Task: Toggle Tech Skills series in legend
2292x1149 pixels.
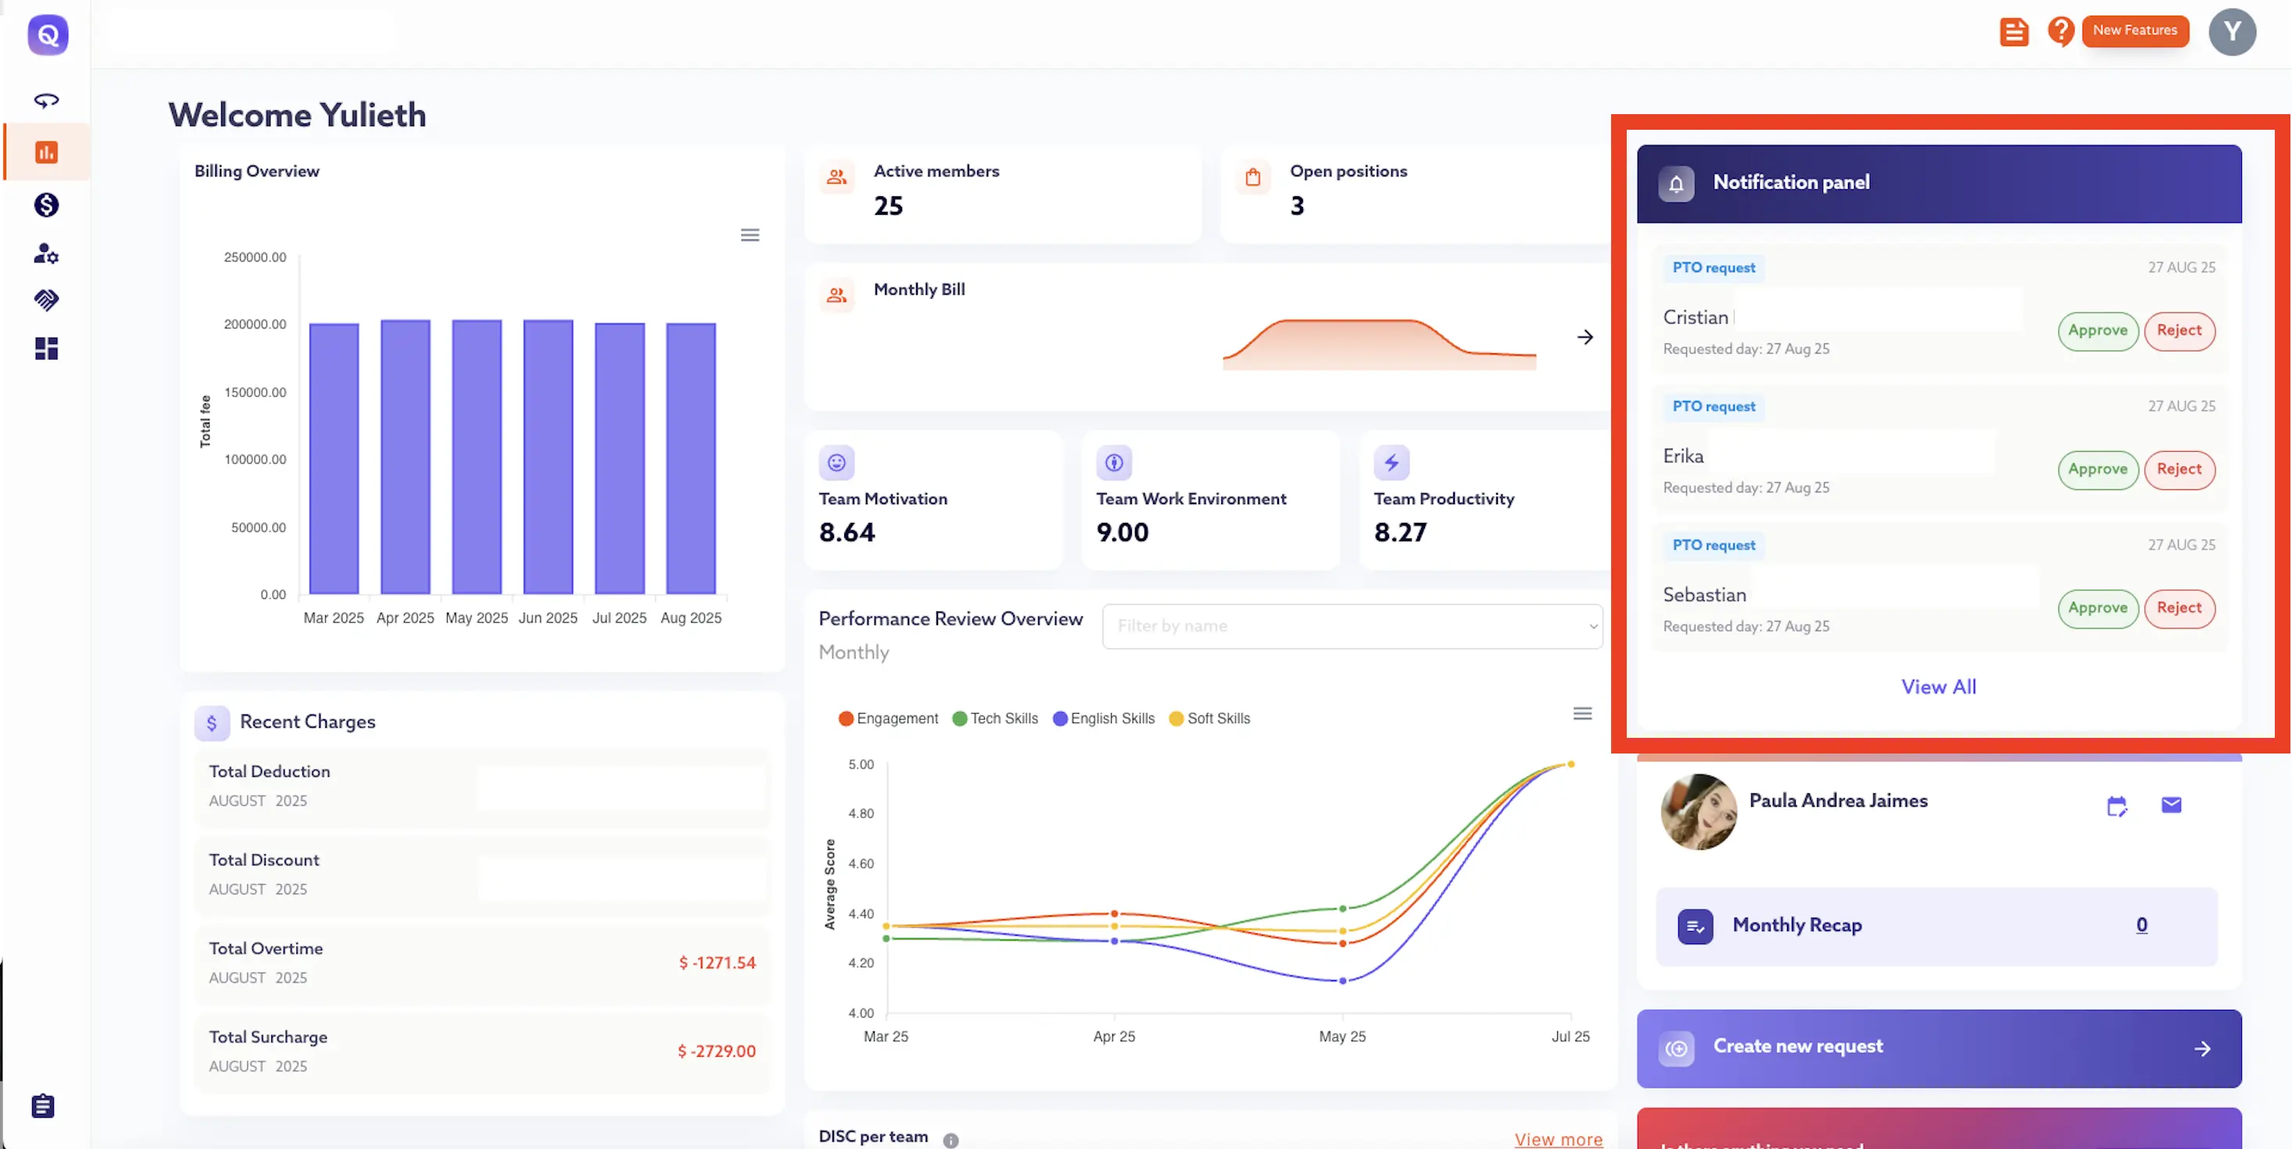Action: tap(996, 718)
